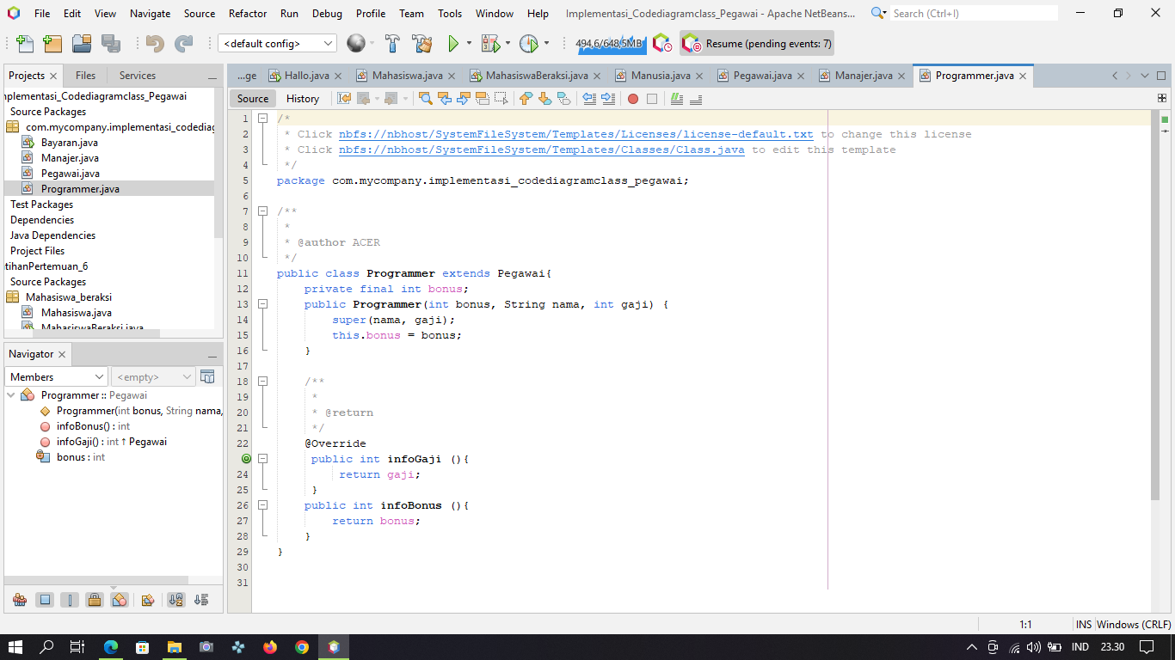Open the default config dropdown
Viewport: 1175px width, 660px height.
277,42
